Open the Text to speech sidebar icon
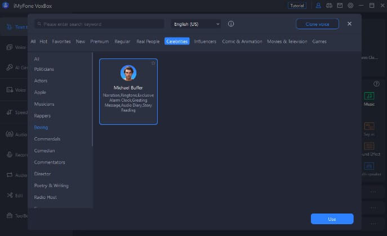 (9, 27)
